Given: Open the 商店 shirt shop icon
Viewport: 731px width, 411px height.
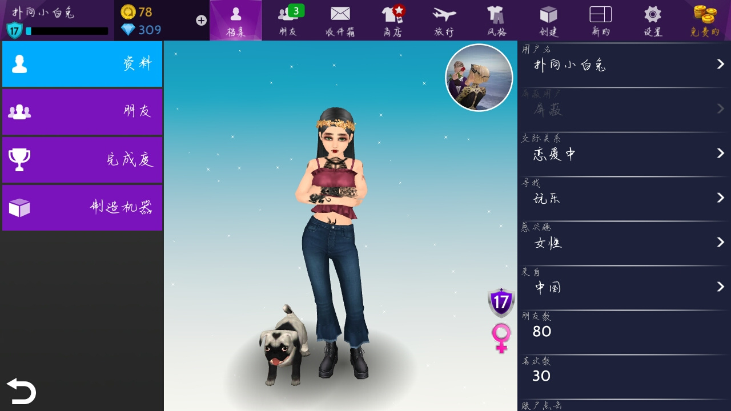Looking at the screenshot, I should coord(393,20).
